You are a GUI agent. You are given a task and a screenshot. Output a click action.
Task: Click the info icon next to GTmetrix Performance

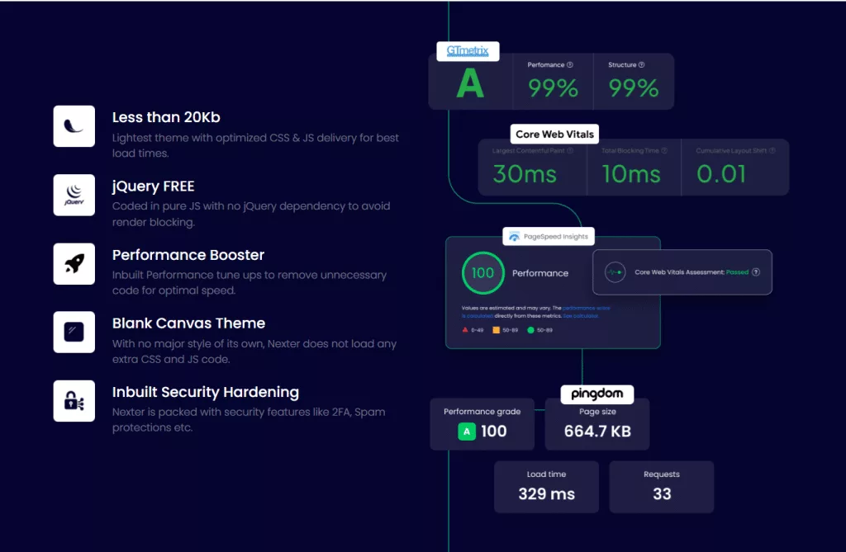[570, 64]
